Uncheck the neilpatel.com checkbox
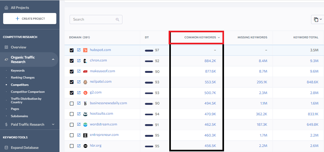 coord(72,82)
